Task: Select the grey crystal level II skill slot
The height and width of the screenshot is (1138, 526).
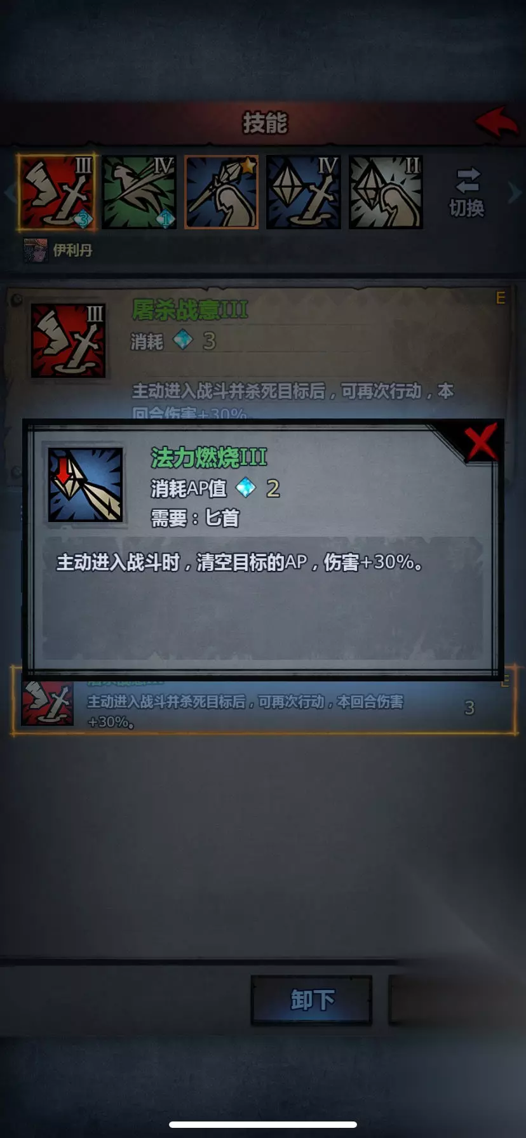Action: point(386,192)
